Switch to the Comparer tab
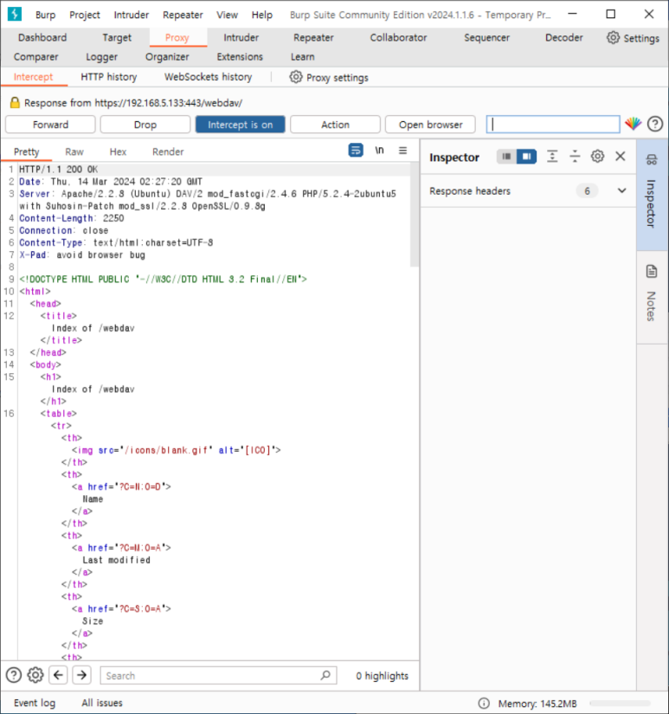This screenshot has height=714, width=669. (x=36, y=56)
